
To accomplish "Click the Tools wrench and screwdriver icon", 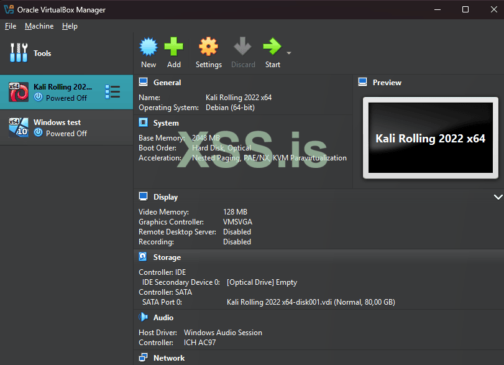I will click(19, 53).
